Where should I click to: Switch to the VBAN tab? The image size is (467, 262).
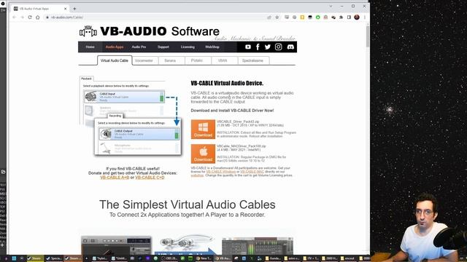coord(223,60)
